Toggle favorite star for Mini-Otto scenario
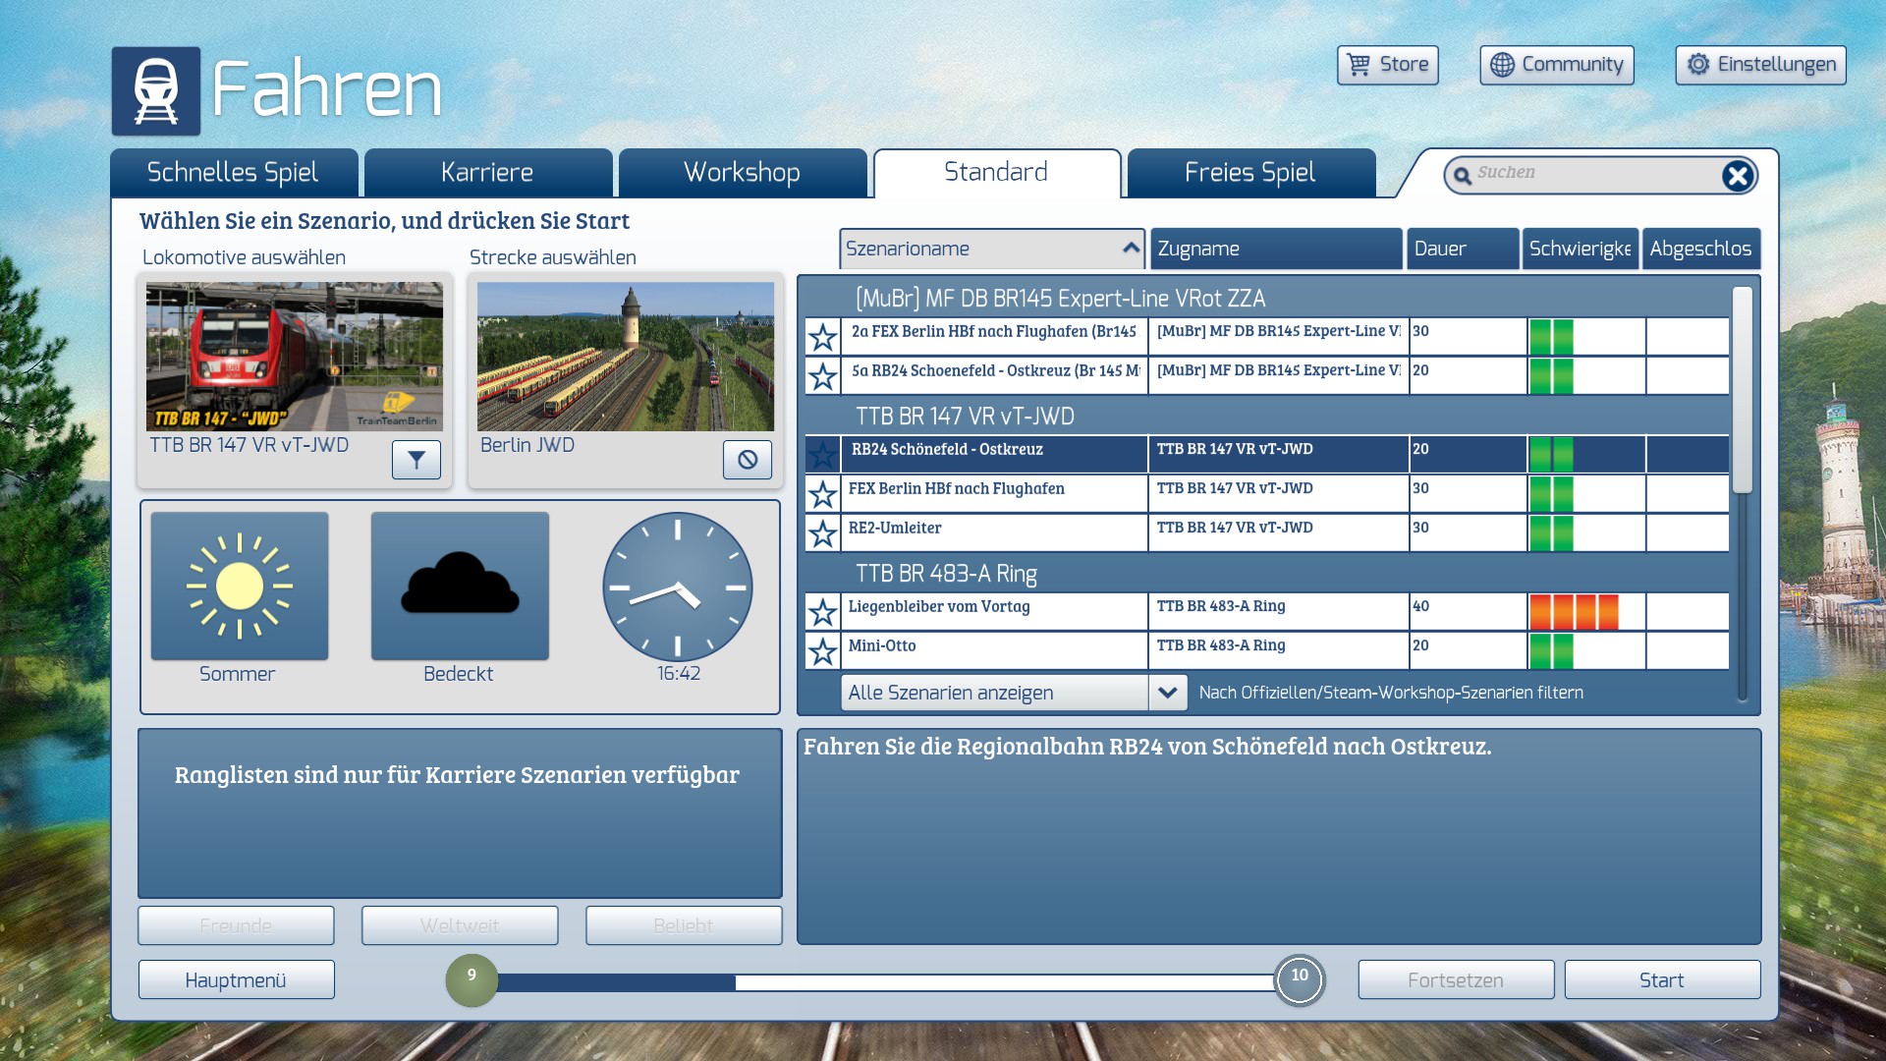The height and width of the screenshot is (1061, 1886). 822,651
